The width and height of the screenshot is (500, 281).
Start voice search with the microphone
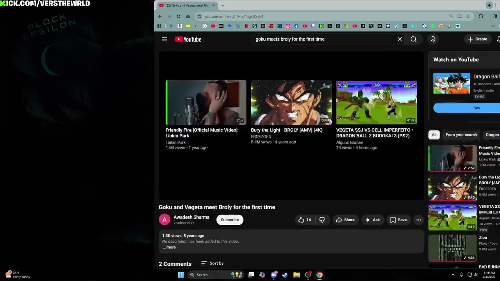[x=433, y=39]
